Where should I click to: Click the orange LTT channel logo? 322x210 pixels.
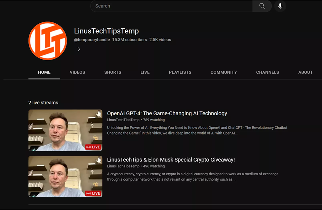tap(48, 41)
